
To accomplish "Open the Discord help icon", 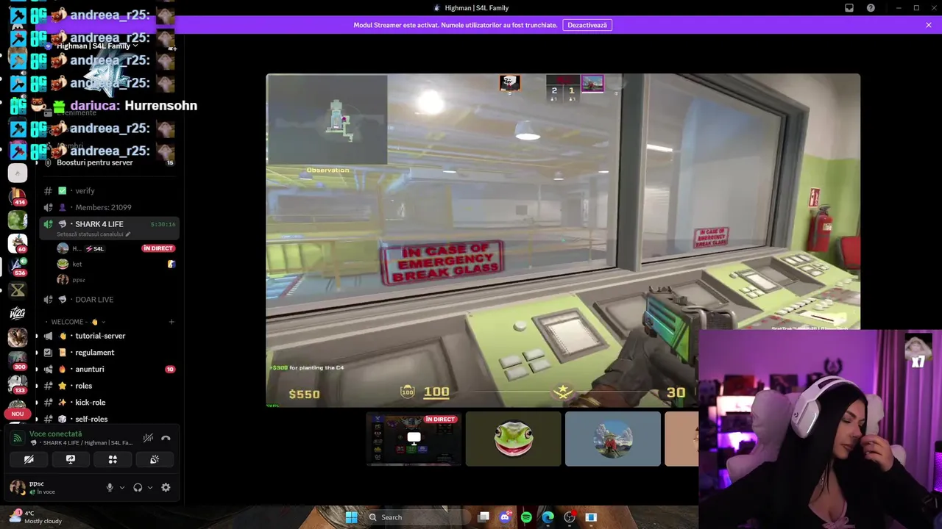I will [x=871, y=8].
